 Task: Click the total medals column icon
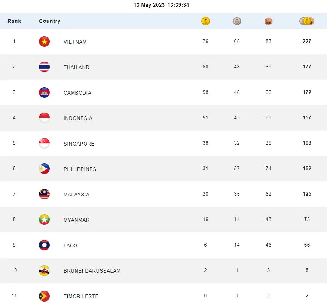pyautogui.click(x=307, y=21)
